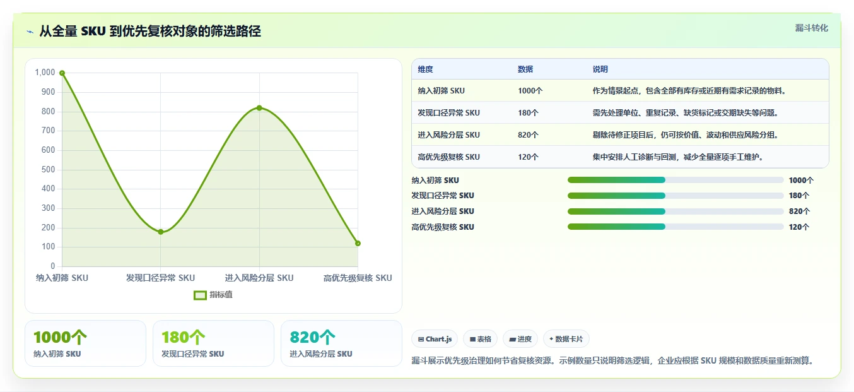Select the 纳入初筛 SKU table row cell
This screenshot has width=854, height=392.
(x=442, y=91)
